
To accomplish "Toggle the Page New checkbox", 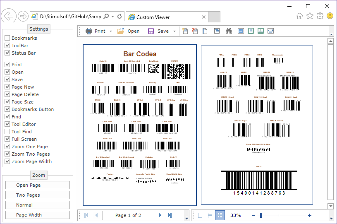I will click(7, 87).
